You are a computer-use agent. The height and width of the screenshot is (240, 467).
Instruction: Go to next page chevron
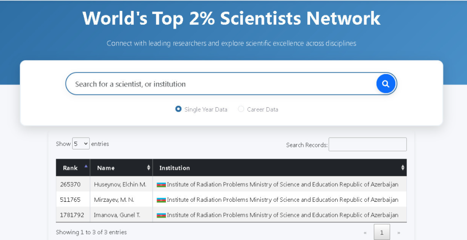399,233
